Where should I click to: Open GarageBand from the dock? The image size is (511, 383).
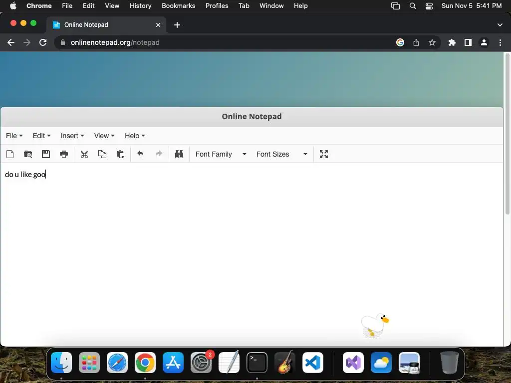pos(285,362)
